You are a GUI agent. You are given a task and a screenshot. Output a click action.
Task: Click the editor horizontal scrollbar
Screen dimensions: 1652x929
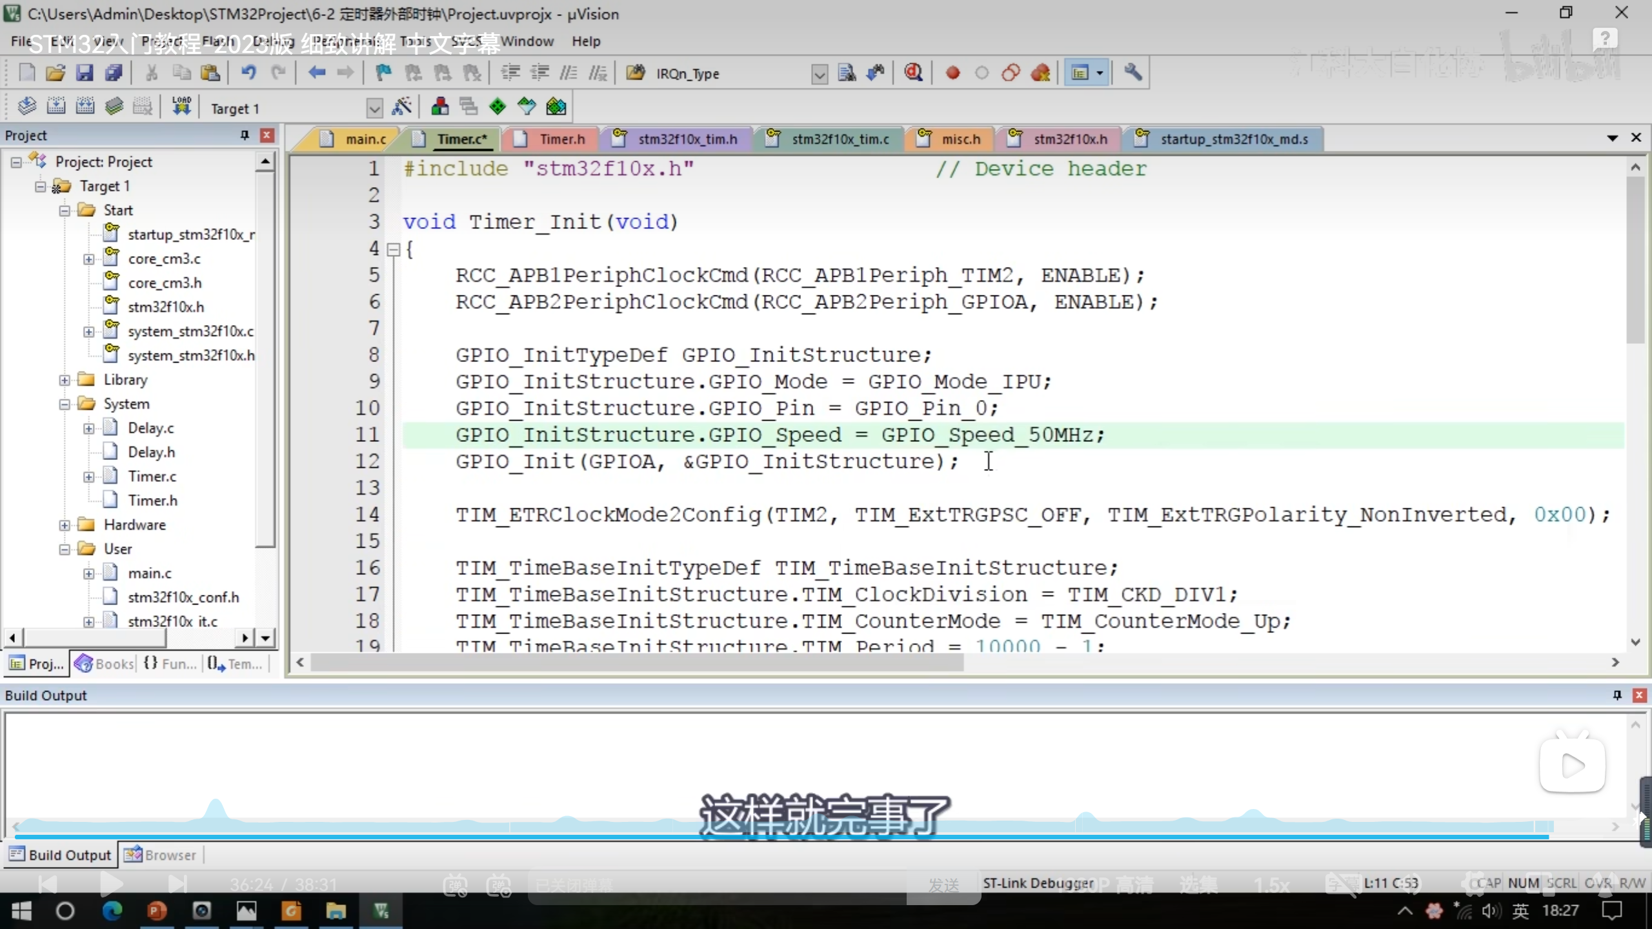click(x=636, y=663)
